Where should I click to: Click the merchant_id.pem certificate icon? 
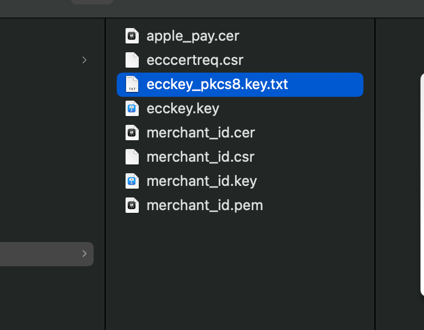pos(132,205)
